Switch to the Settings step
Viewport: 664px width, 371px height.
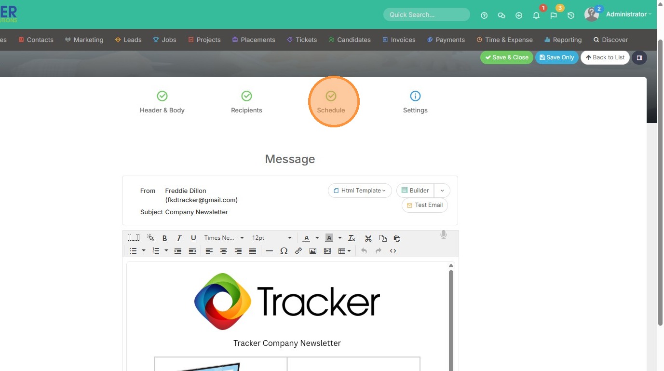(415, 102)
